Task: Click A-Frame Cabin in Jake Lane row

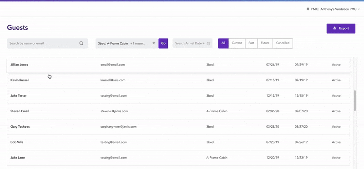Action: click(x=217, y=158)
